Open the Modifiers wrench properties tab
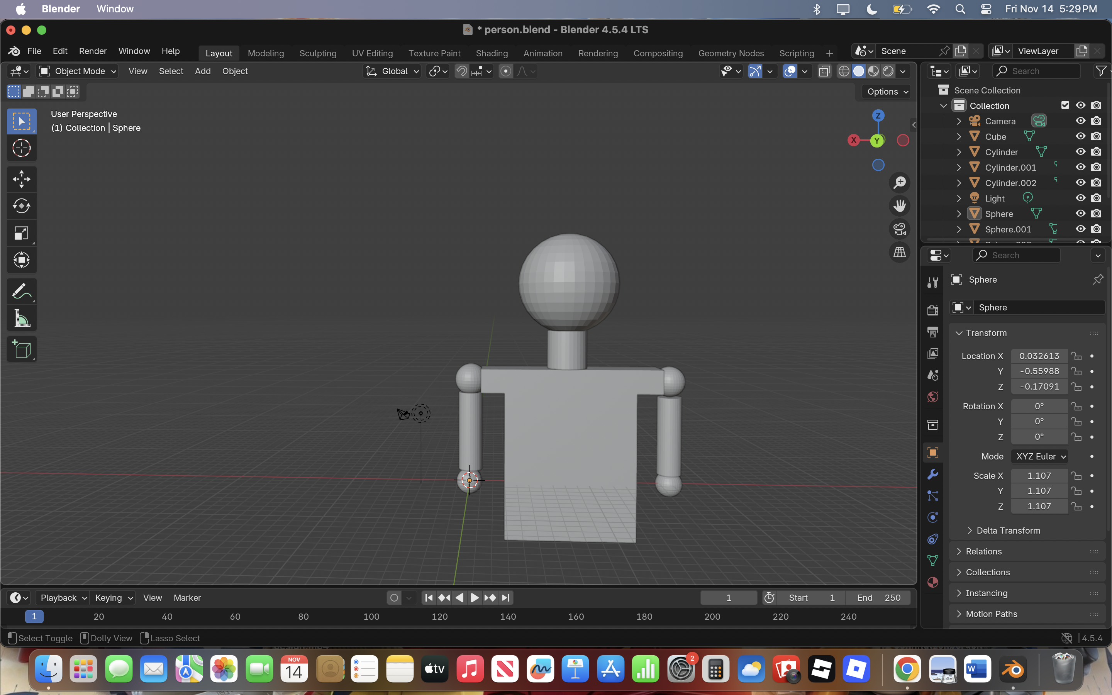Image resolution: width=1112 pixels, height=695 pixels. coord(932,475)
